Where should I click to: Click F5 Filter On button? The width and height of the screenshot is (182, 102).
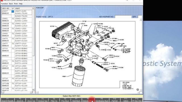click(54, 100)
